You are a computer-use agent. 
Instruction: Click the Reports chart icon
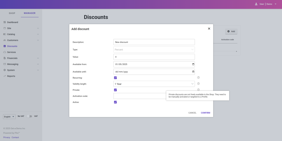[x=5, y=76]
